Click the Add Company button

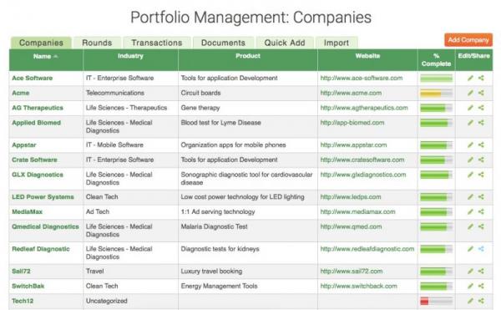[468, 40]
